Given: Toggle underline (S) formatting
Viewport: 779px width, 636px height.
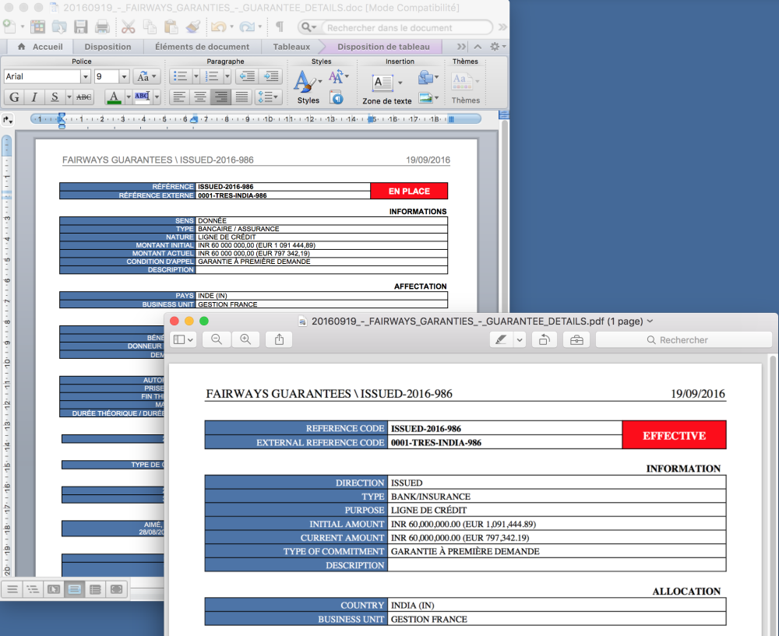Looking at the screenshot, I should click(55, 97).
